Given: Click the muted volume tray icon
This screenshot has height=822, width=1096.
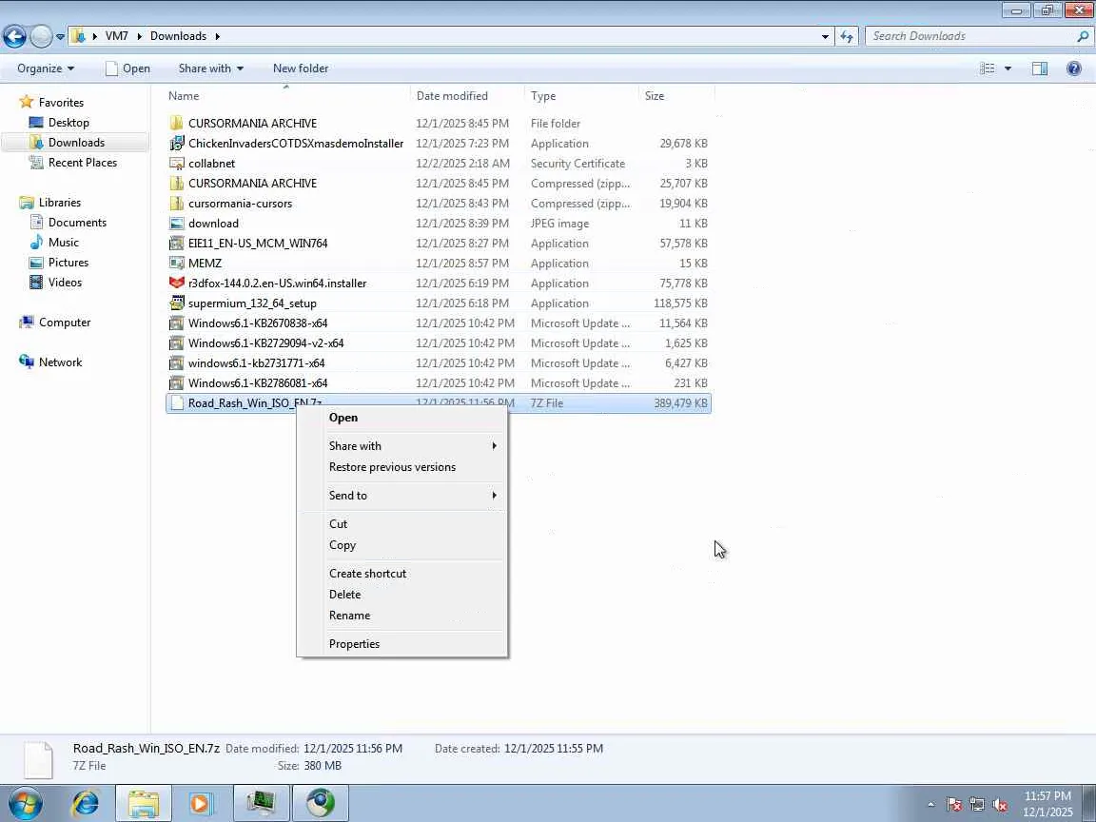Looking at the screenshot, I should [1000, 805].
